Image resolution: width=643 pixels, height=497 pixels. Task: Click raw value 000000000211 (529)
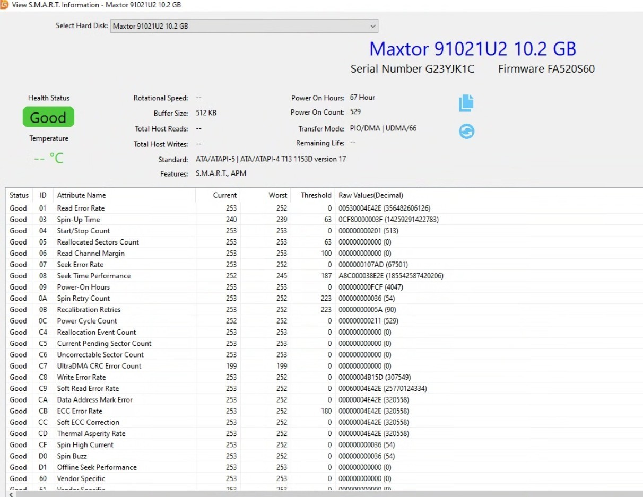tap(369, 321)
